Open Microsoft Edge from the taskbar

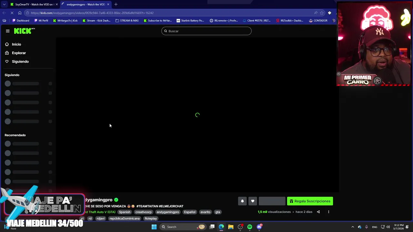221,227
